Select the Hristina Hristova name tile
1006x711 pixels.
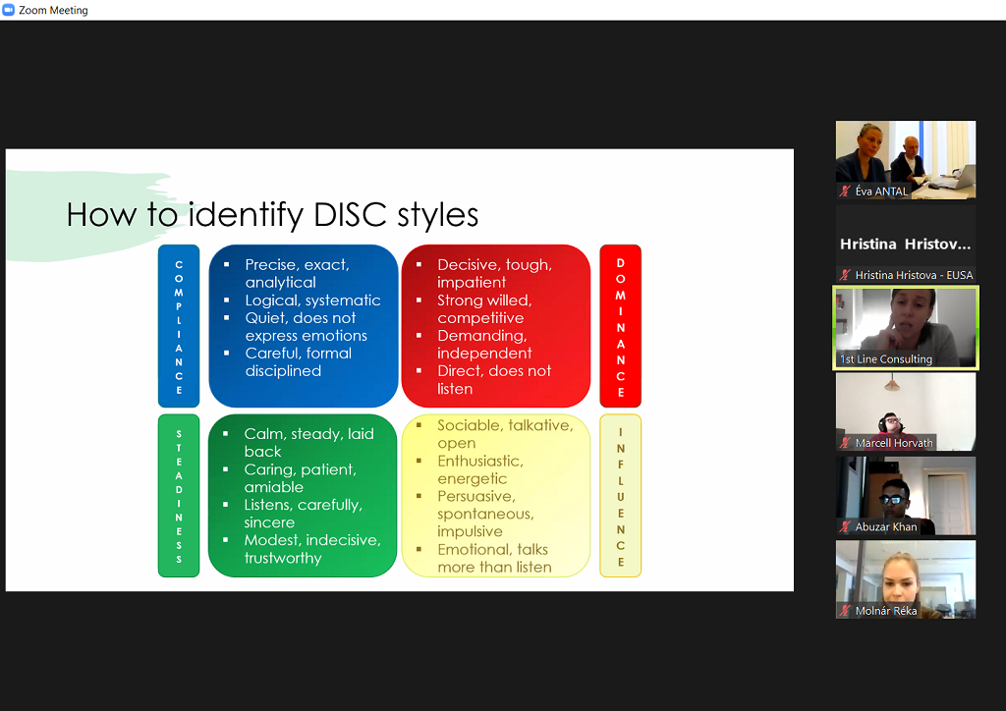tap(905, 244)
